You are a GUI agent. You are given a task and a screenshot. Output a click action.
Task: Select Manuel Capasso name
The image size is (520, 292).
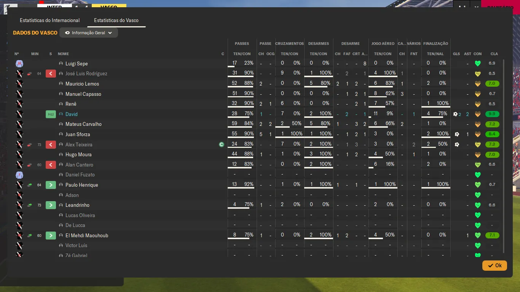(x=83, y=94)
